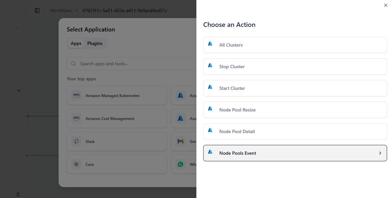Click the AWS icon for Amazon Cost Management
Screen dimensions: 392x198
click(x=76, y=118)
